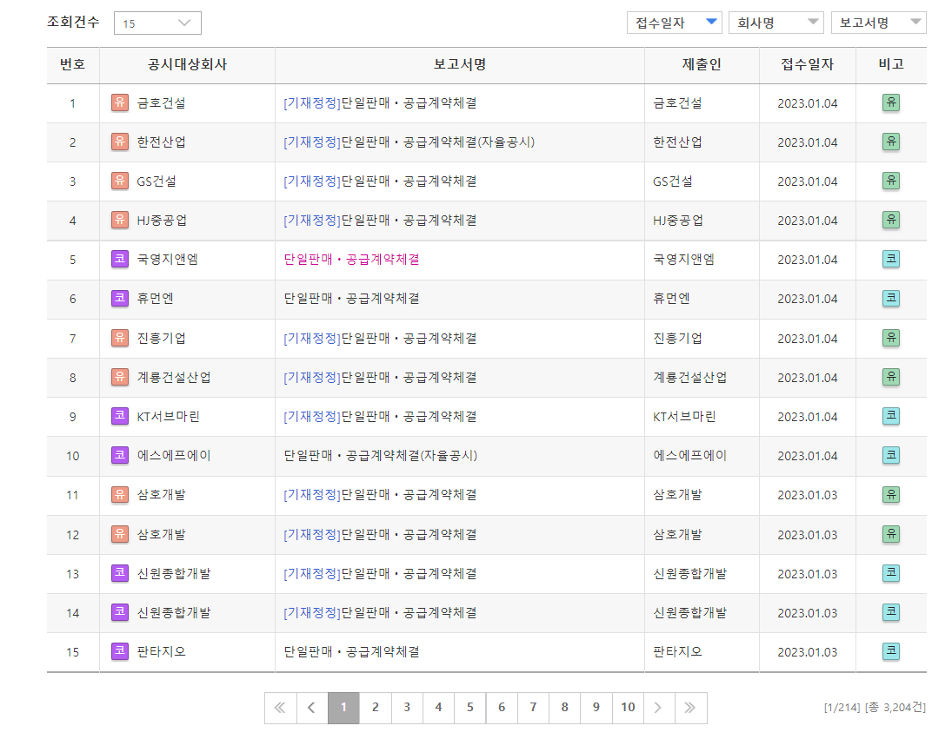This screenshot has height=739, width=932.
Task: Open 국영지앤엠's highlighted 단일판매 공급계약체결 report
Action: [352, 260]
